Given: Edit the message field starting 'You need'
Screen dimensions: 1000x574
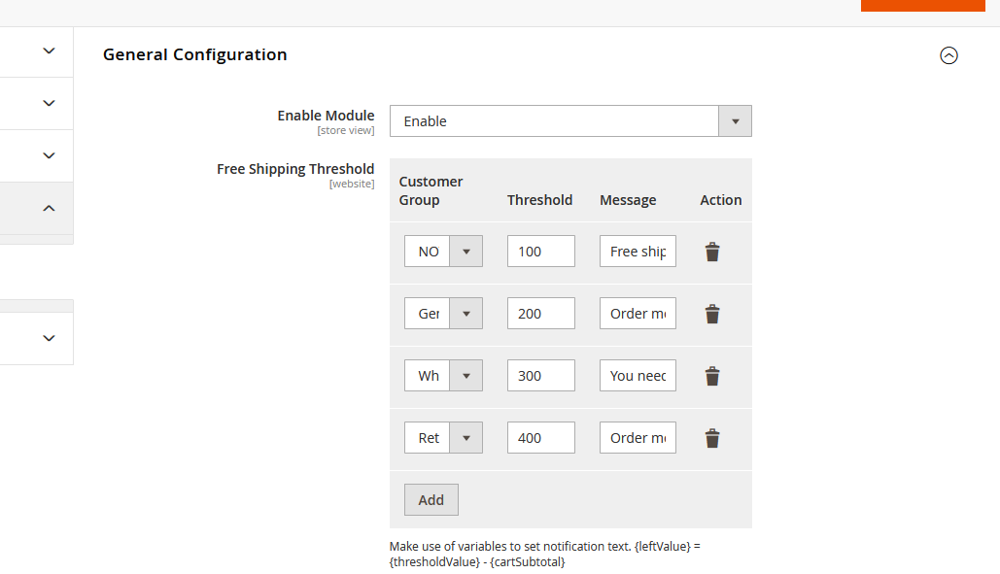Looking at the screenshot, I should [638, 376].
